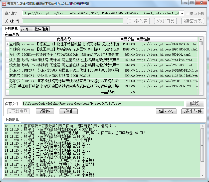Open the 软件信息 tab

coord(41,29)
